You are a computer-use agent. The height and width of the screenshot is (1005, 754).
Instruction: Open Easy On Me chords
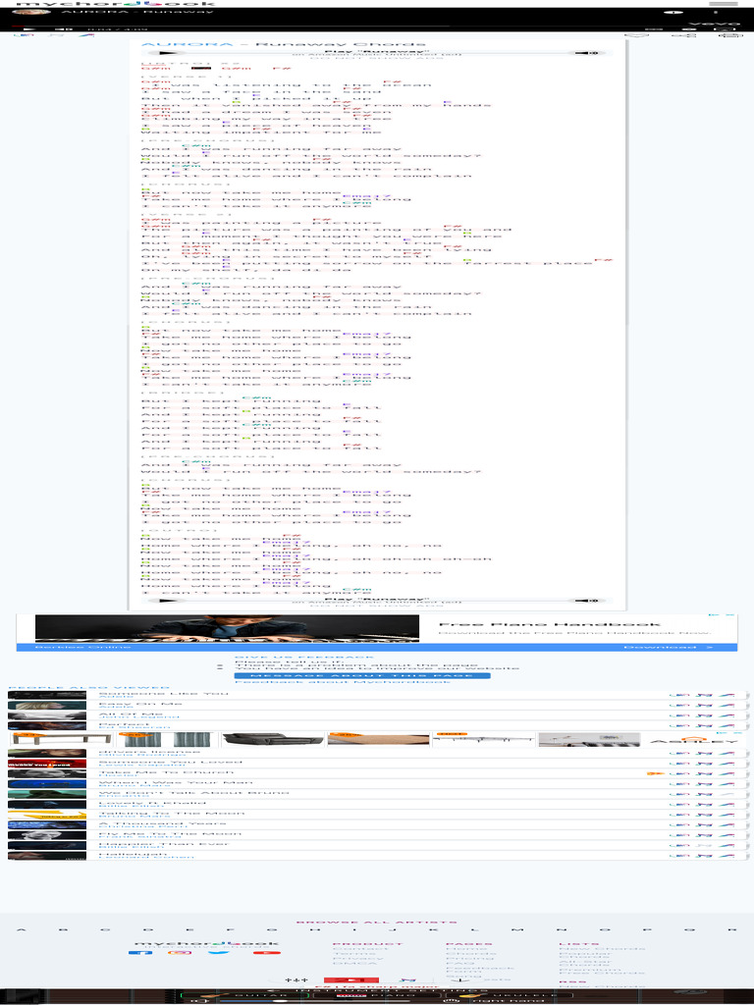(x=139, y=704)
